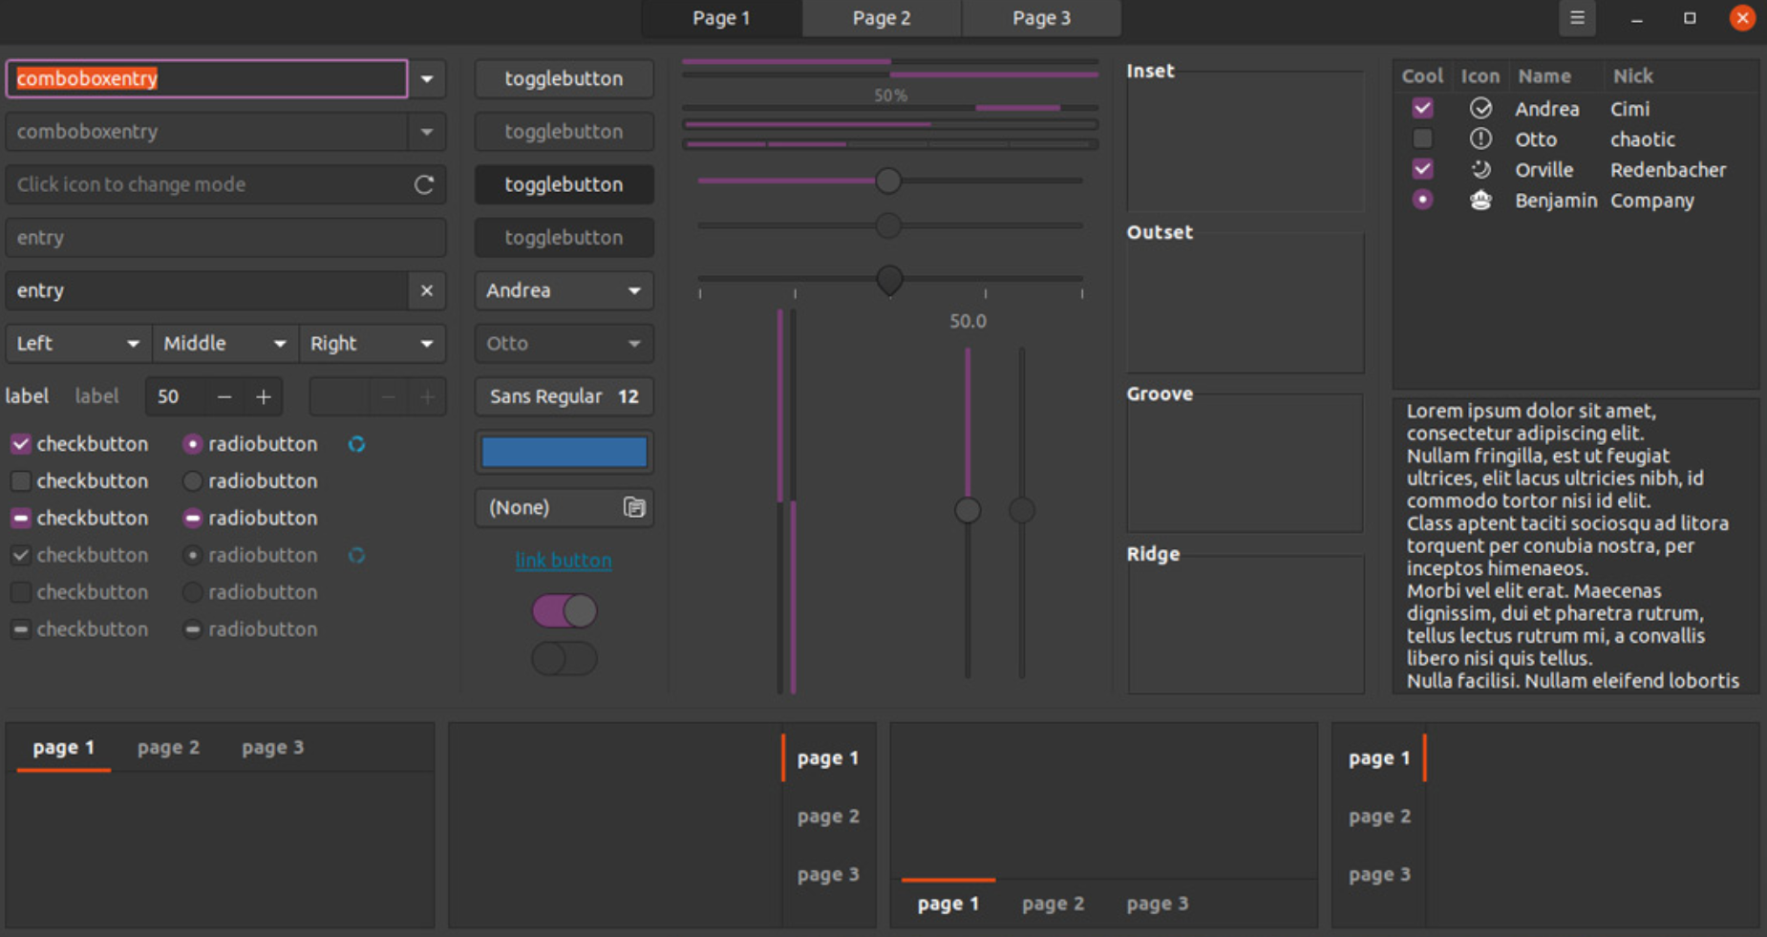Open the Middle dropdown selector

pyautogui.click(x=224, y=344)
